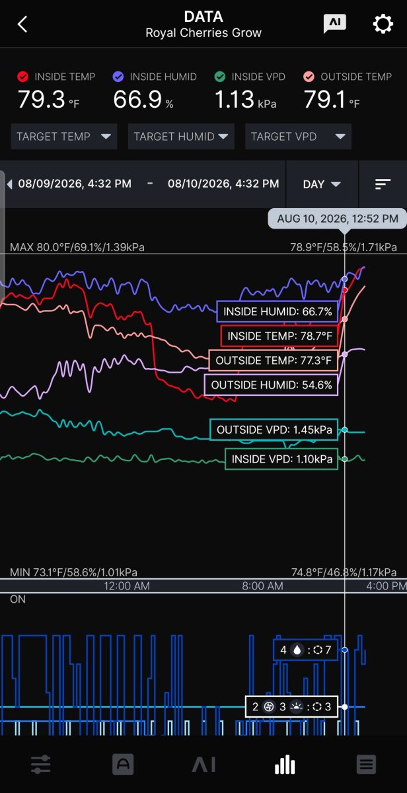The image size is (407, 793).
Task: Click the MIN 73.1°F/58.6%/1.01kPa label
Action: (73, 572)
